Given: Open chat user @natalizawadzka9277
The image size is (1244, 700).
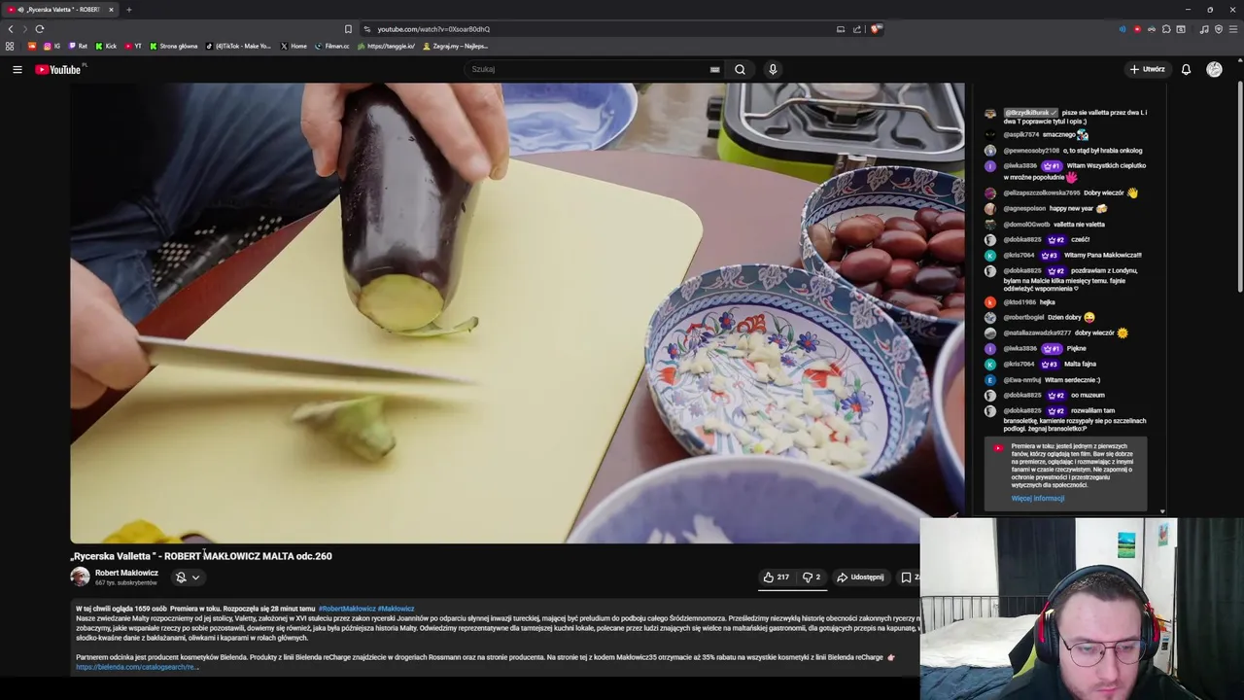Looking at the screenshot, I should (x=1037, y=333).
